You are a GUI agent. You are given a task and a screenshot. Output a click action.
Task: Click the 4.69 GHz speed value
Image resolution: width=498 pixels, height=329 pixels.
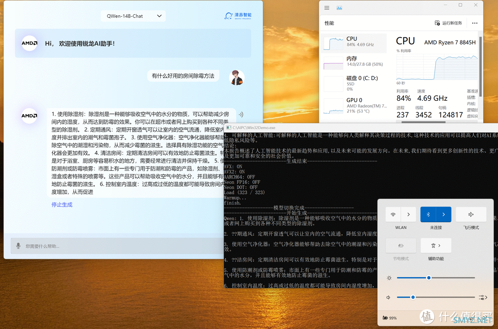point(432,98)
